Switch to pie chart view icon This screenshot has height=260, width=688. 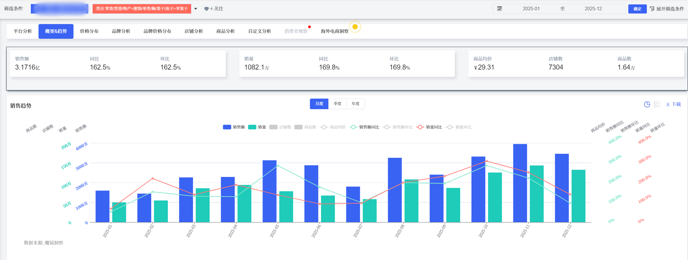647,104
